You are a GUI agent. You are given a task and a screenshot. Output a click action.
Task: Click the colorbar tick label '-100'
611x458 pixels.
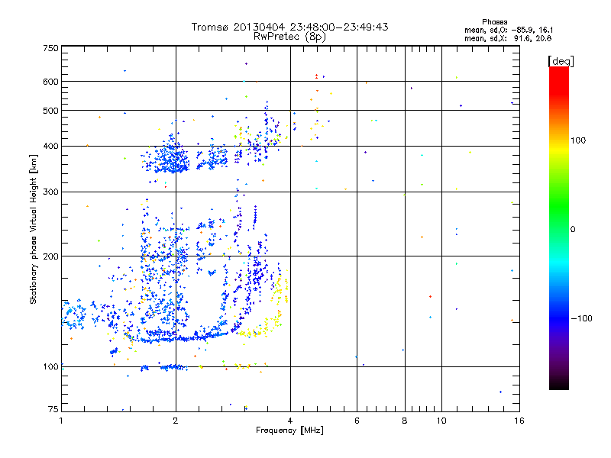tap(581, 318)
